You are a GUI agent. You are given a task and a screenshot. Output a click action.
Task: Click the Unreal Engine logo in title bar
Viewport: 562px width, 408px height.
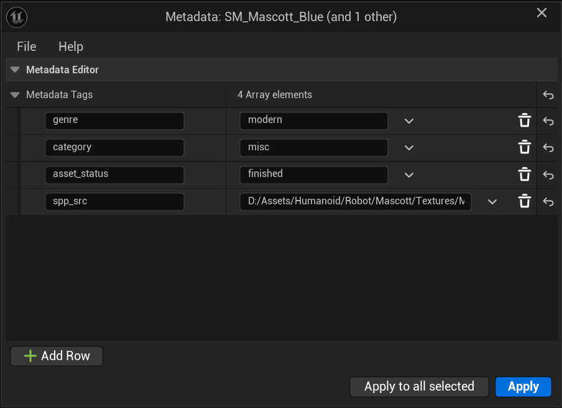(17, 17)
